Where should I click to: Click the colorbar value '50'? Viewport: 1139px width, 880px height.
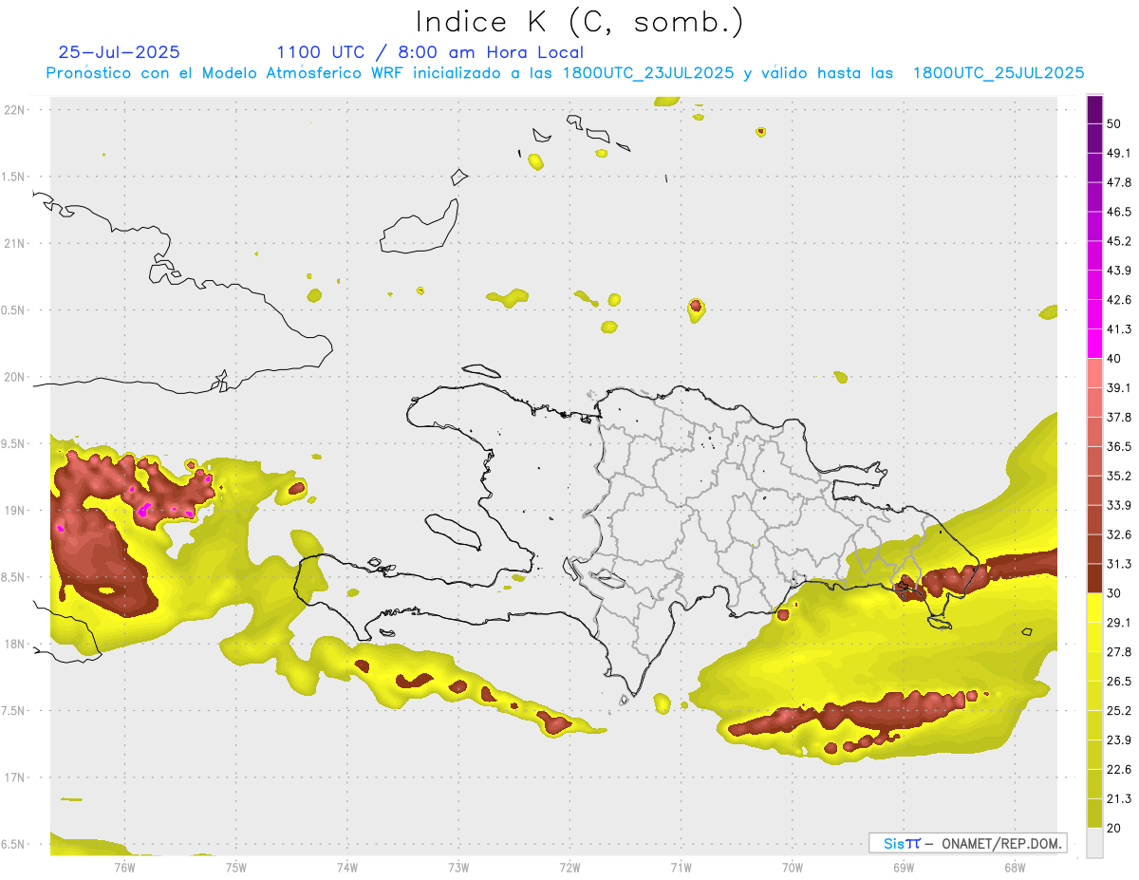click(1114, 123)
